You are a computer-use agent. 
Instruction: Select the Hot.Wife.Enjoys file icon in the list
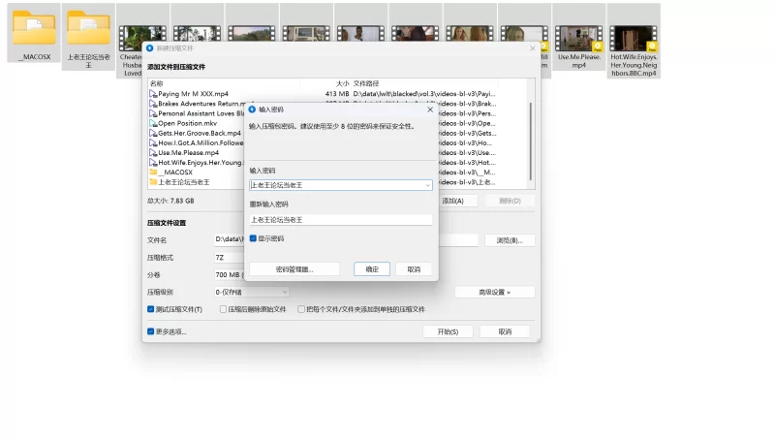[153, 163]
